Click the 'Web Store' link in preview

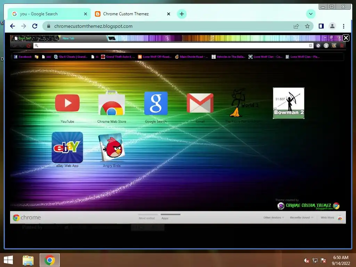click(x=327, y=218)
